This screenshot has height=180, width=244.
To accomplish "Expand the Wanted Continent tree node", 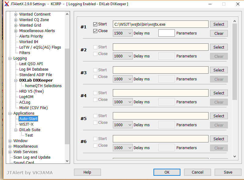I will coord(16,14).
